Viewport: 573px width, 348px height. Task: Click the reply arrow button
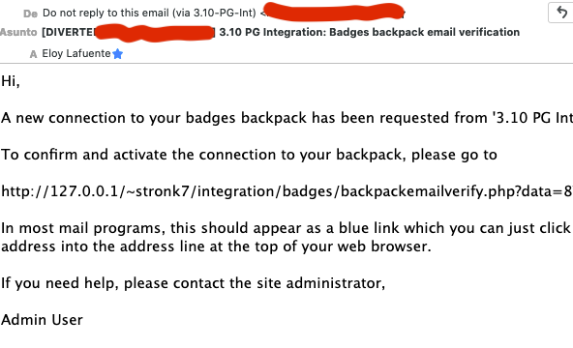(561, 13)
